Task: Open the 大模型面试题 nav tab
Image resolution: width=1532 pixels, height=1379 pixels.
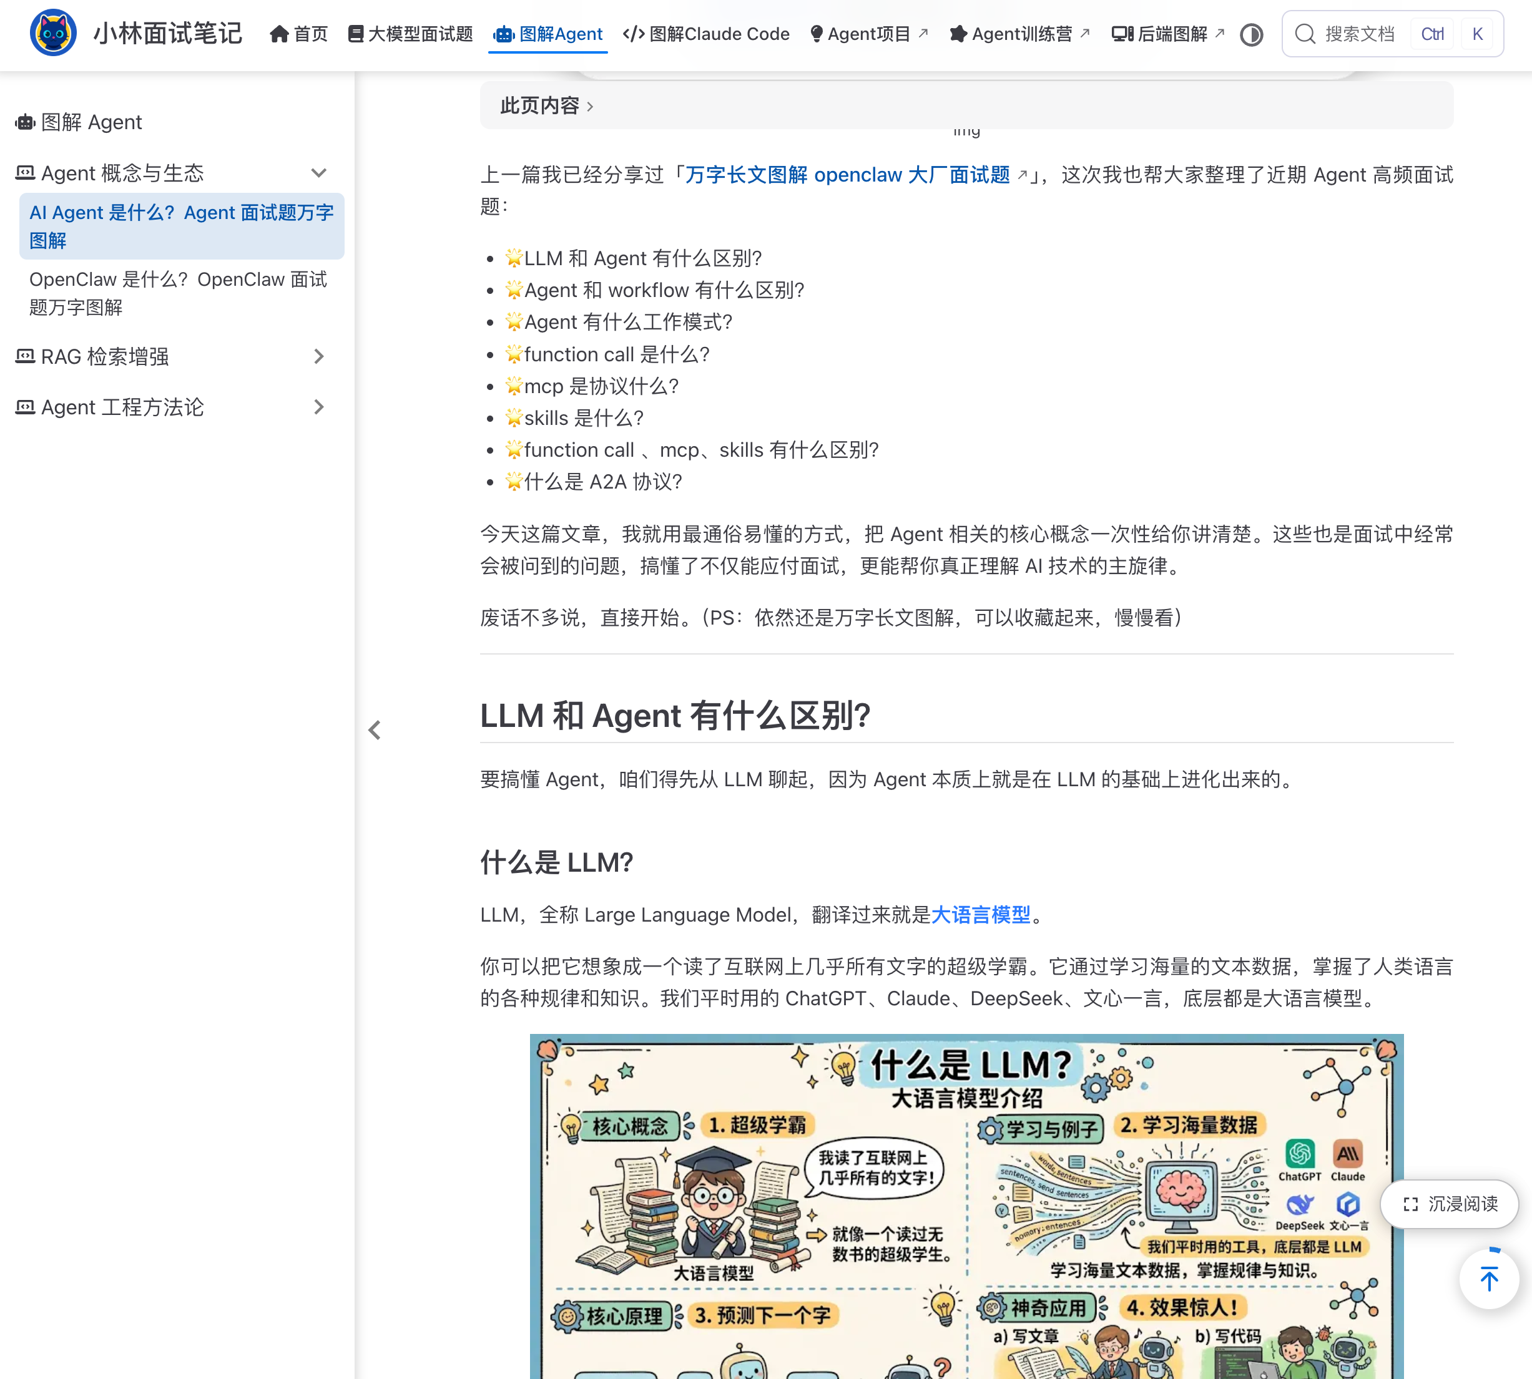Action: coord(410,34)
